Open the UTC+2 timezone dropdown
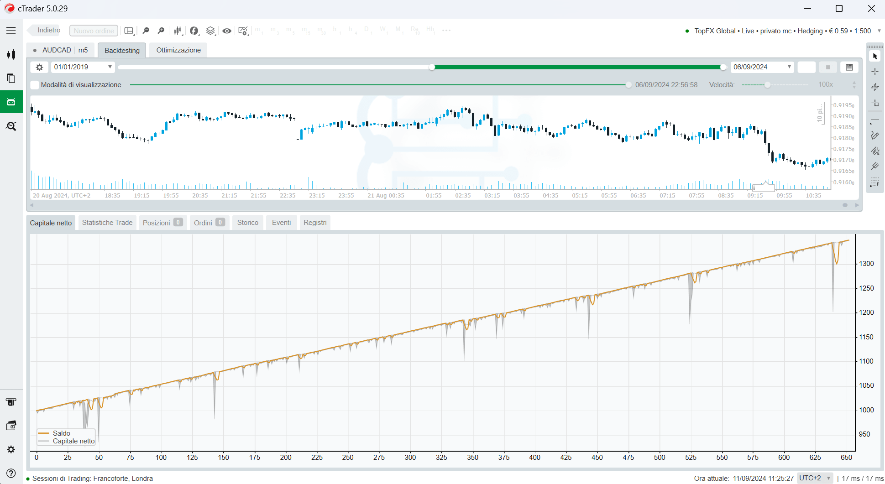This screenshot has height=484, width=885. tap(815, 478)
